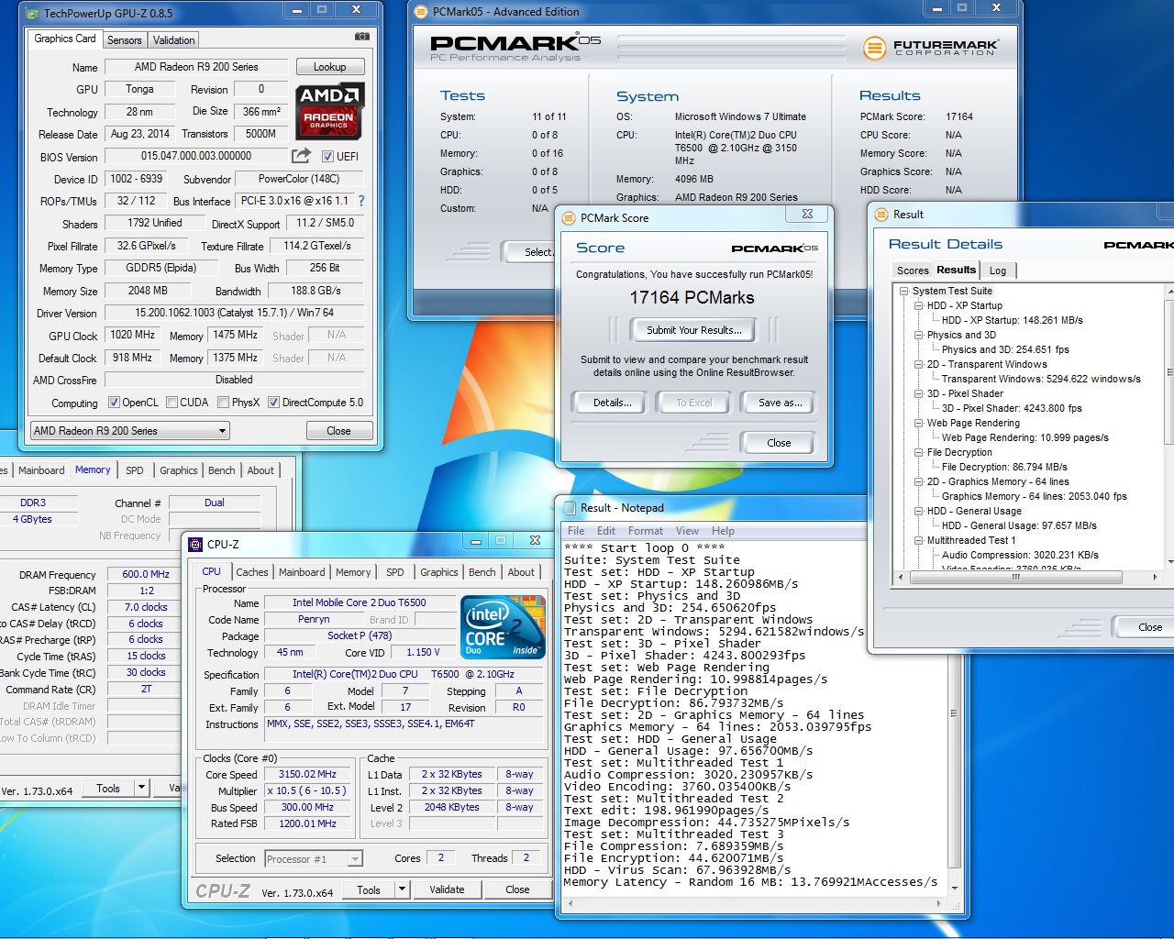Click the Bus Interface question mark icon
Image resolution: width=1174 pixels, height=939 pixels.
click(360, 201)
